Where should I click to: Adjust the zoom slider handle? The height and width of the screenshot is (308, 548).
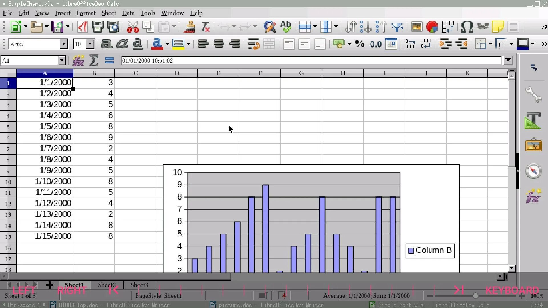pos(475,296)
